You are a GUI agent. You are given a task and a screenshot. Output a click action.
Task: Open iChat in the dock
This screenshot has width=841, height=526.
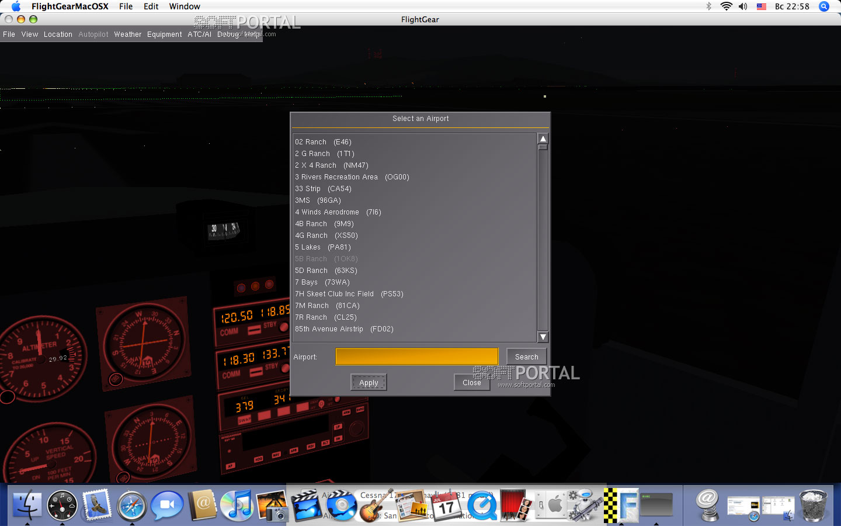[167, 505]
